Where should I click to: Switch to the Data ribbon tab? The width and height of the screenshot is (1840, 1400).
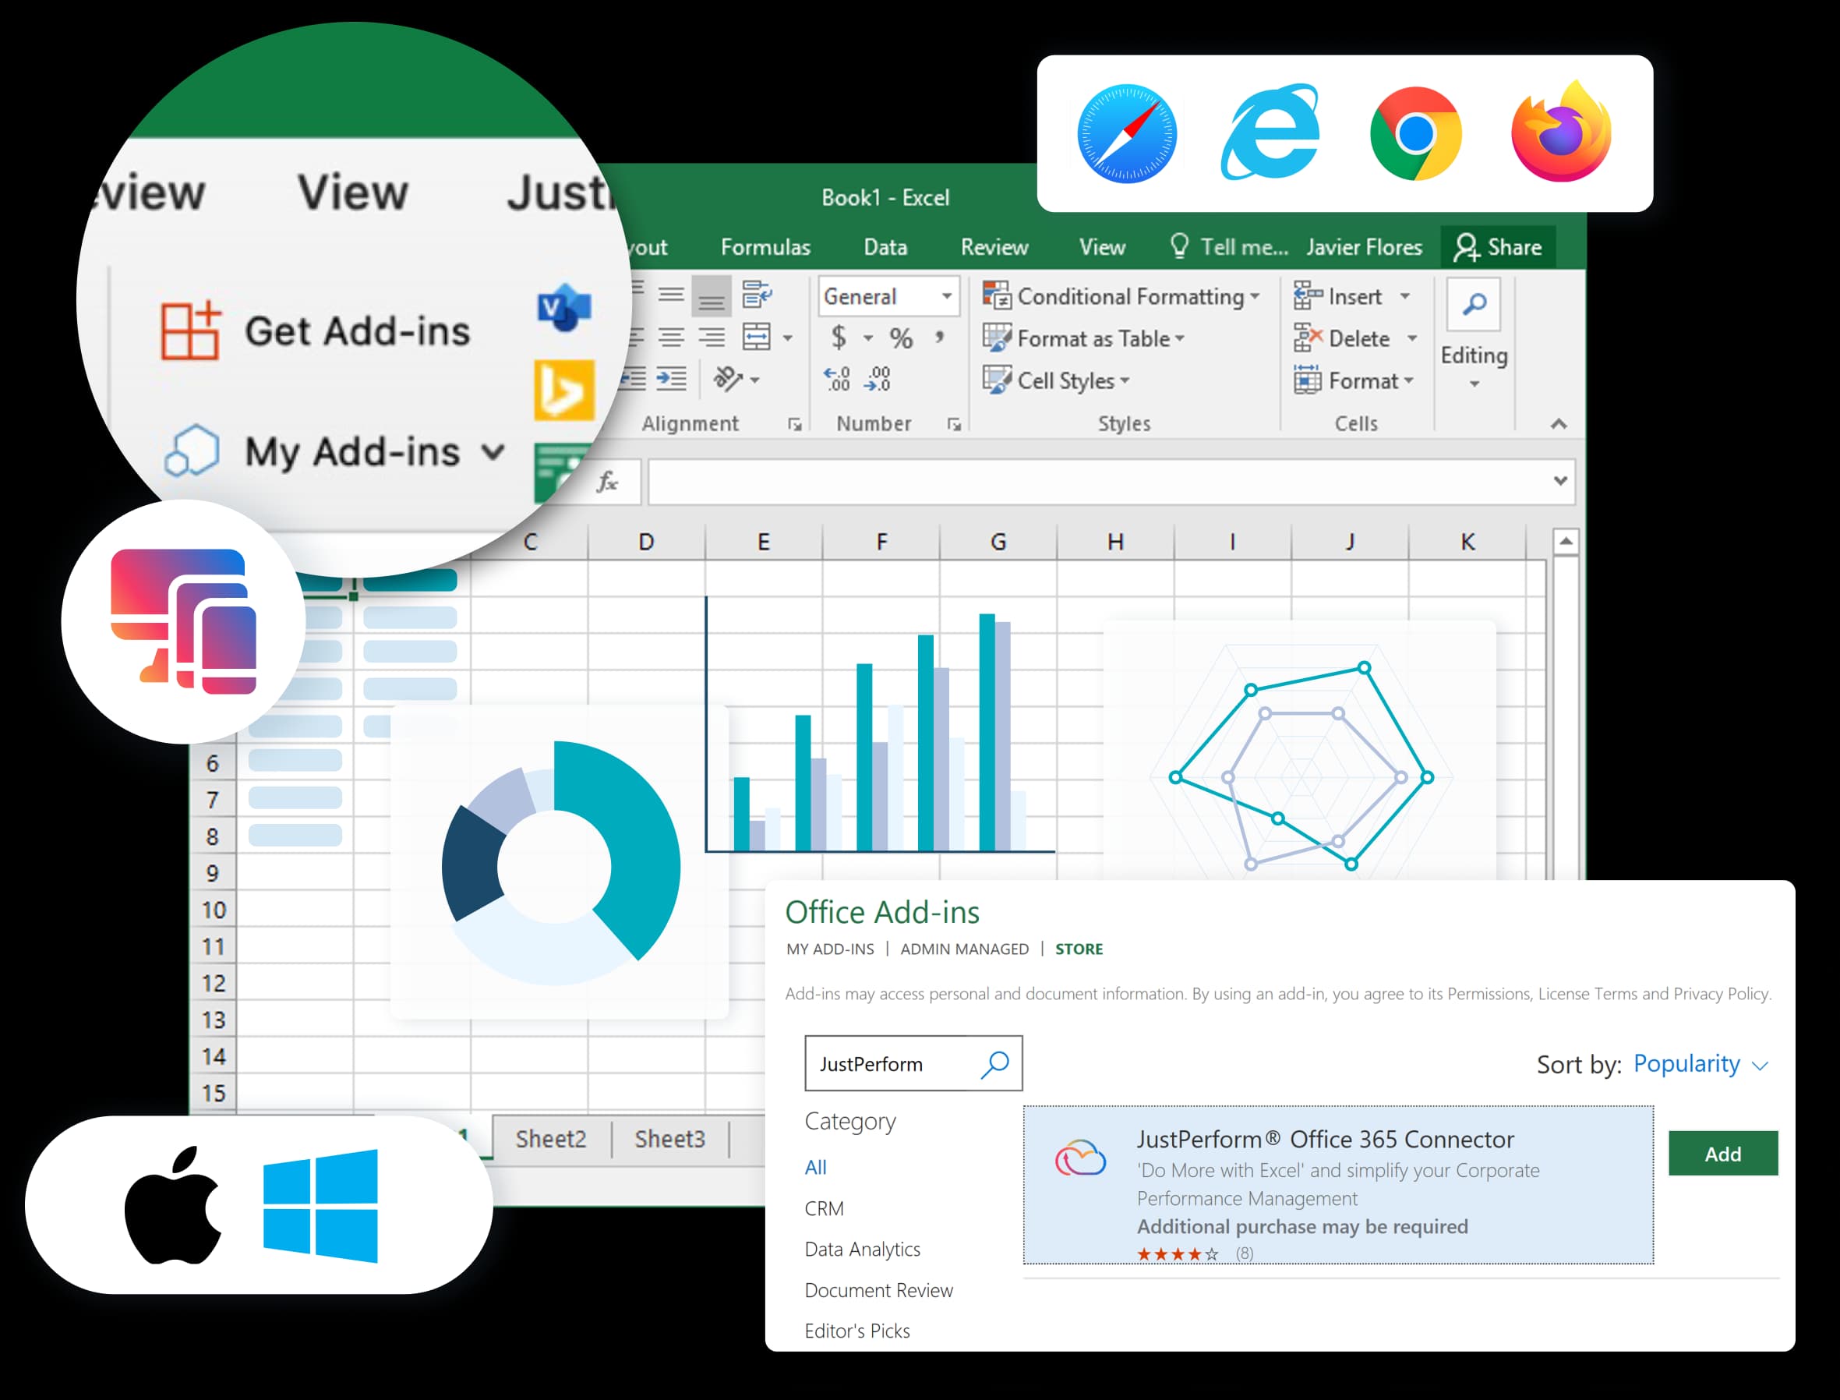click(x=885, y=246)
